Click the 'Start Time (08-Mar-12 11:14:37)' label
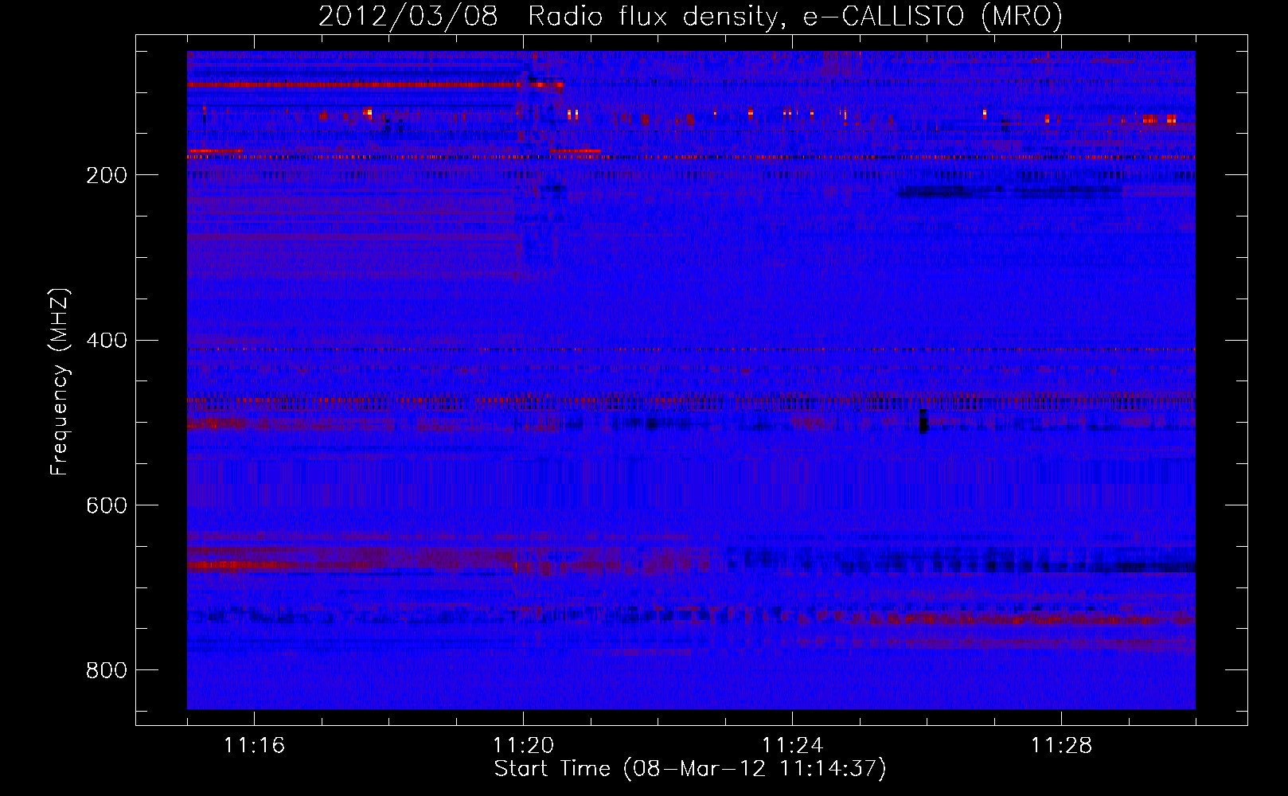 pos(690,769)
